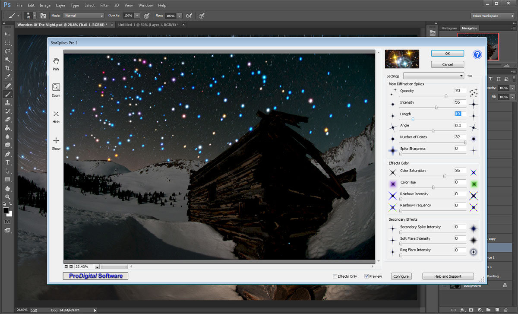Select the Crop tool
This screenshot has height=314, width=518.
[x=7, y=68]
